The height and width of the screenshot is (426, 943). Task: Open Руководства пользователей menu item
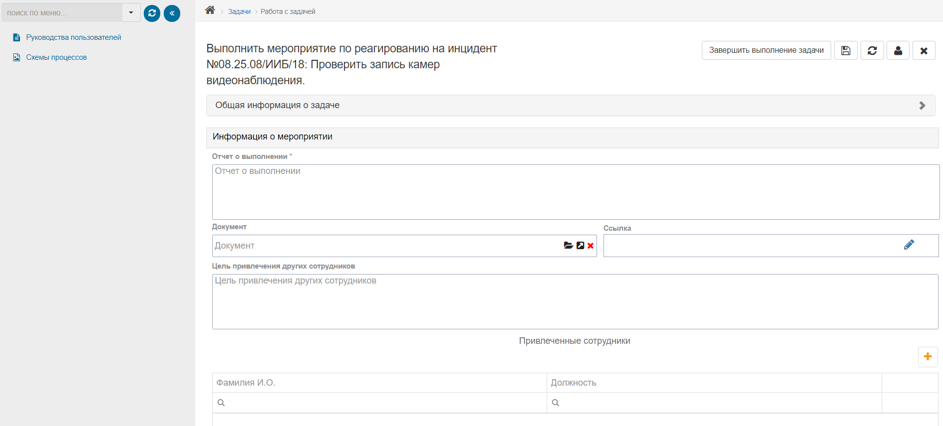coord(73,37)
